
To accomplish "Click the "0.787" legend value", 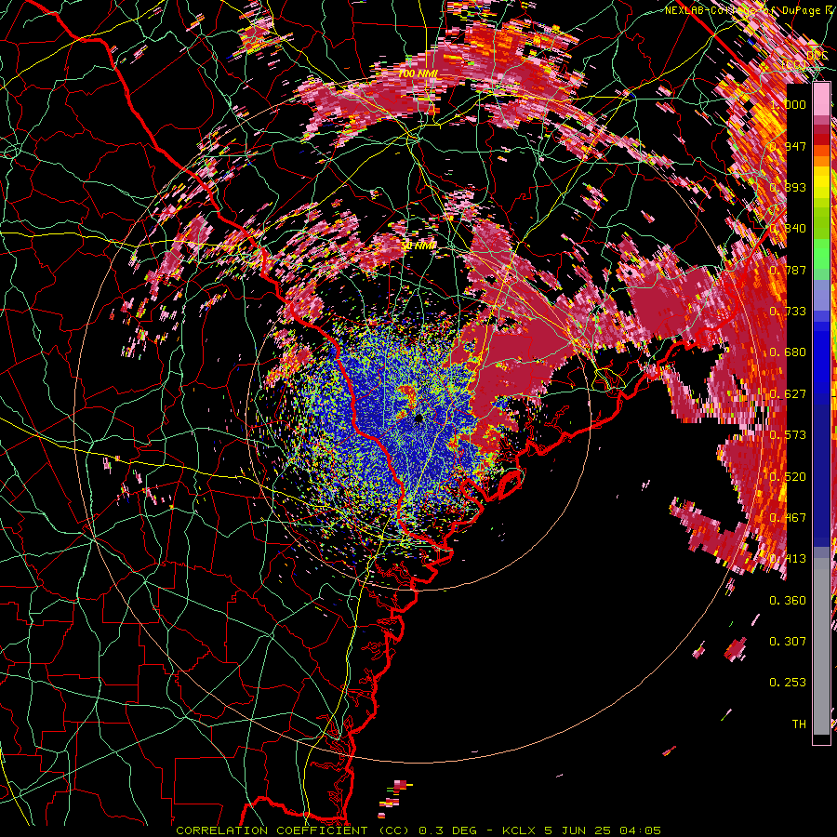I will pyautogui.click(x=789, y=270).
